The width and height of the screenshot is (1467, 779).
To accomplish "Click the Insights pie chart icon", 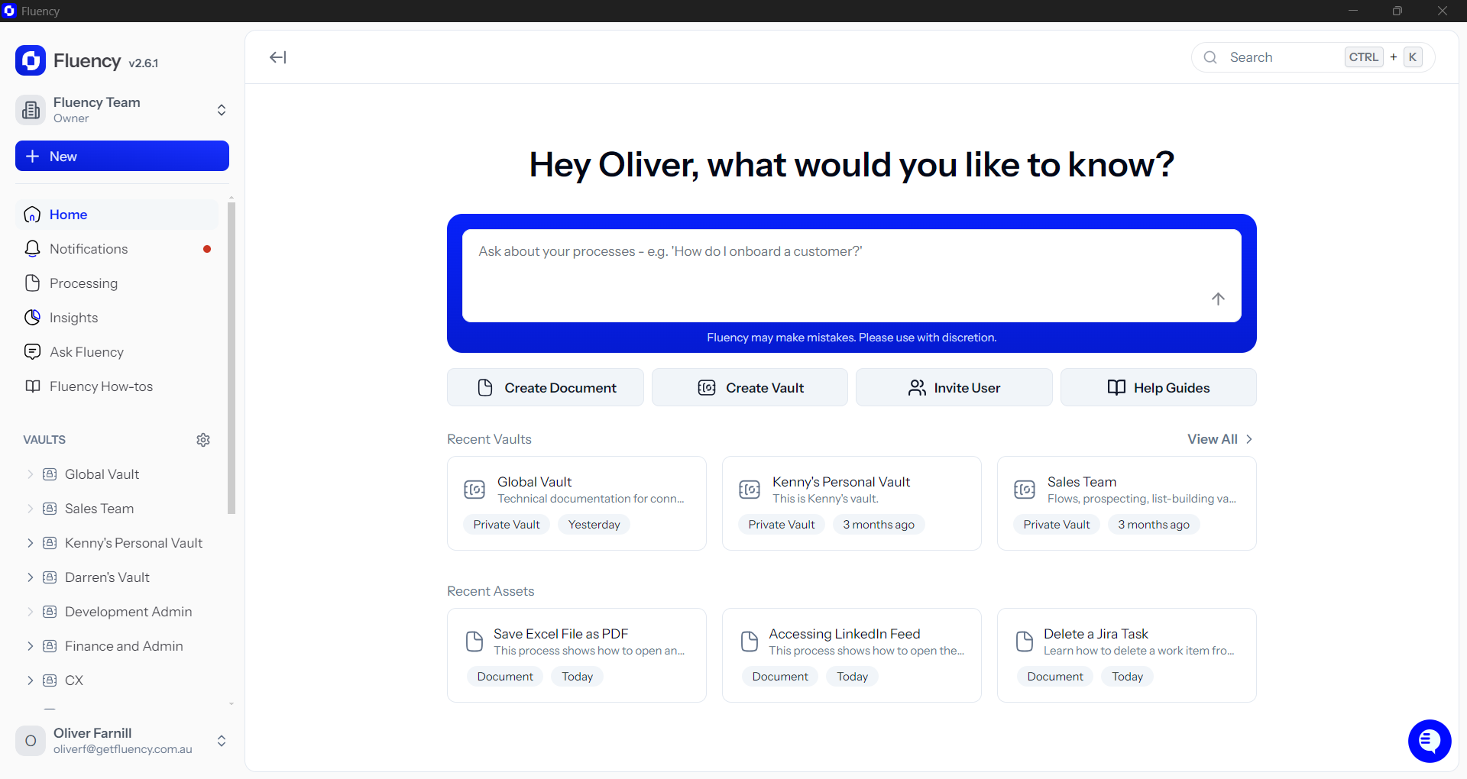I will 32,318.
